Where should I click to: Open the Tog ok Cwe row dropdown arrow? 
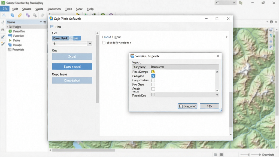[x=217, y=95]
